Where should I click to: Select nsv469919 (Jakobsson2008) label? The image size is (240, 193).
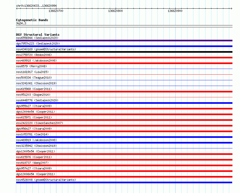click(x=36, y=140)
